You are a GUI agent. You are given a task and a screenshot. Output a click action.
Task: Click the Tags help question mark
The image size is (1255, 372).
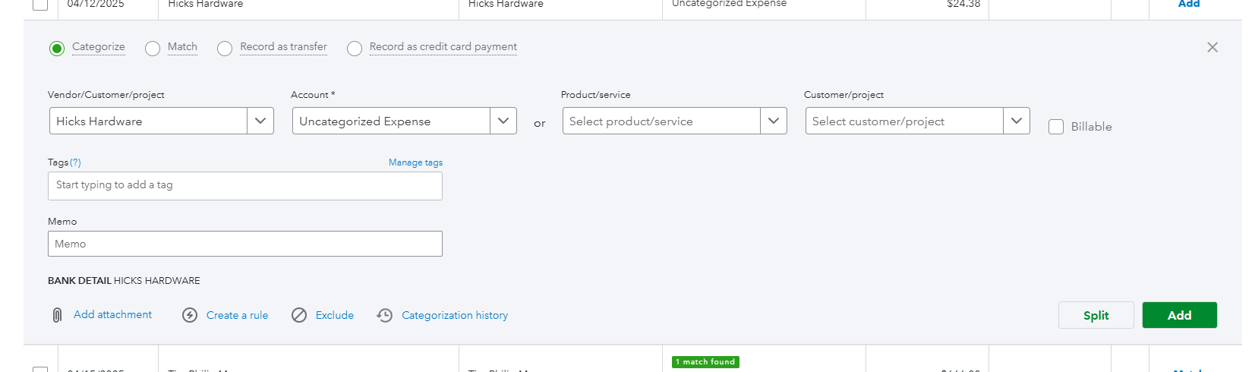pyautogui.click(x=75, y=162)
